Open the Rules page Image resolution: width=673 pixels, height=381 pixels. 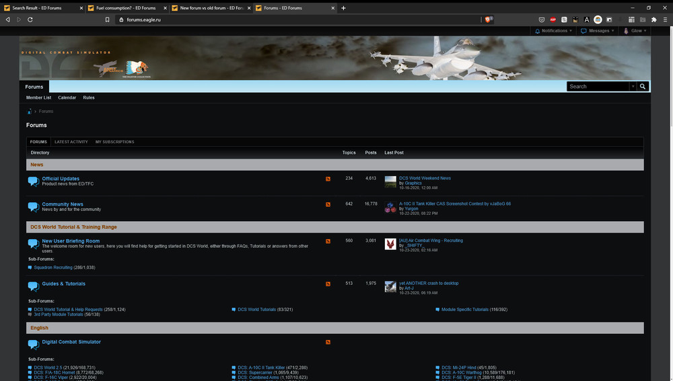89,97
